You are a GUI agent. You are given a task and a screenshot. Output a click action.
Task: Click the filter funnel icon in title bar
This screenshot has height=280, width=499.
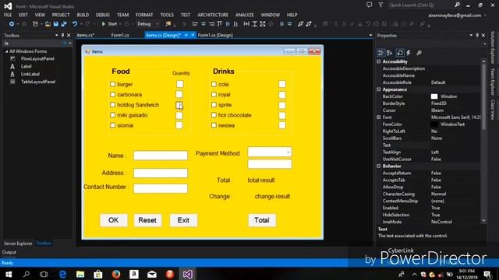click(380, 5)
